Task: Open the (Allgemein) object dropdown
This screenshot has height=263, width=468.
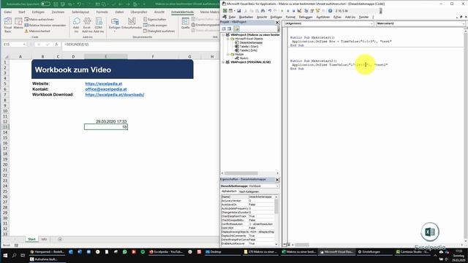Action: pyautogui.click(x=371, y=23)
